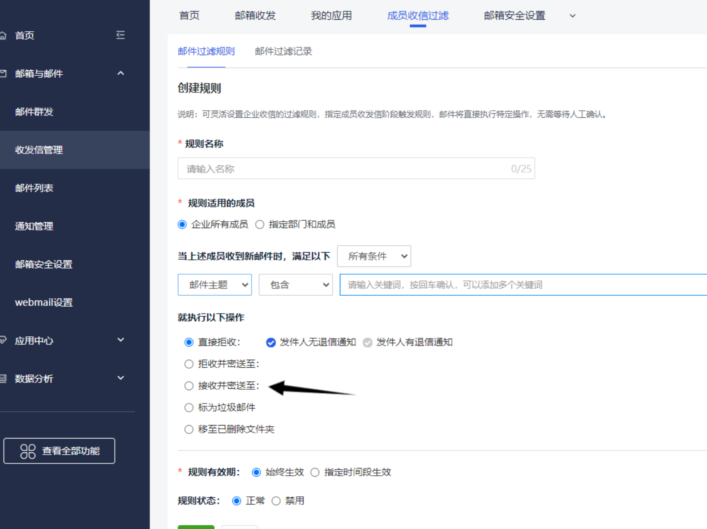Open the 邮件主题 field dropdown
This screenshot has width=707, height=529.
coord(214,285)
